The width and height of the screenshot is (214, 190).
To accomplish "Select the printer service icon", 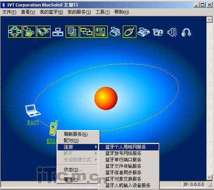I will coord(115,32).
